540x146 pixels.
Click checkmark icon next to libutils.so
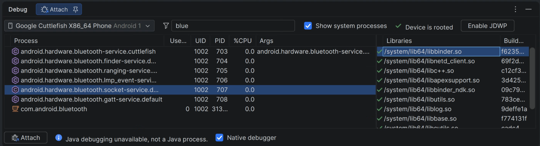pos(380,99)
